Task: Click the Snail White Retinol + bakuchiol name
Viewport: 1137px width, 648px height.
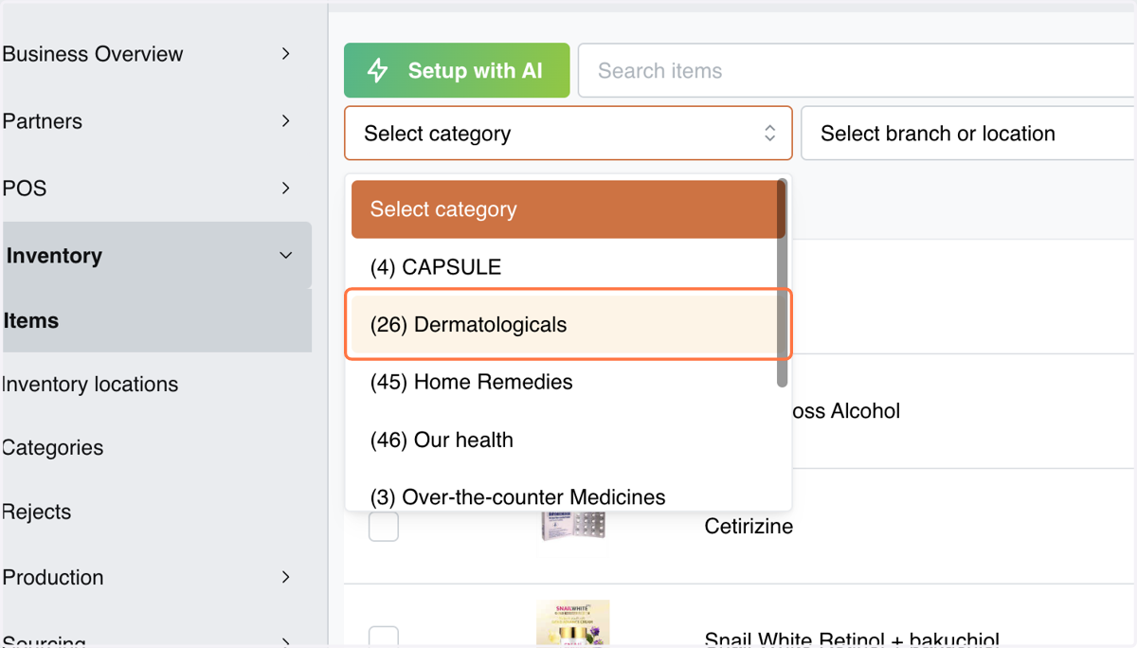Action: 852,639
